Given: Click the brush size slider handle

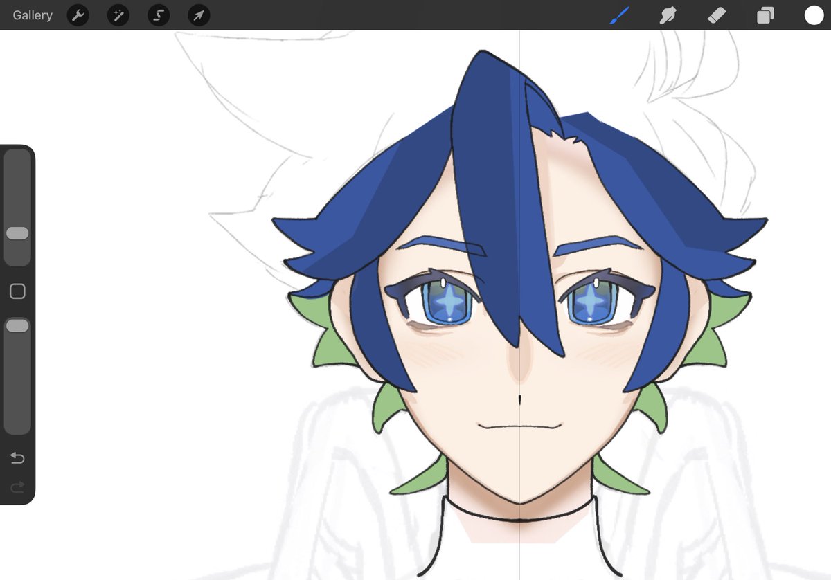Looking at the screenshot, I should pyautogui.click(x=17, y=233).
